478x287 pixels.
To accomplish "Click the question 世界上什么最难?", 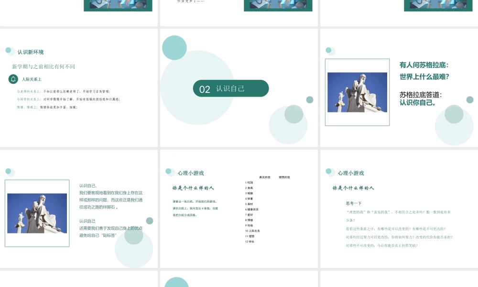I will (x=424, y=77).
